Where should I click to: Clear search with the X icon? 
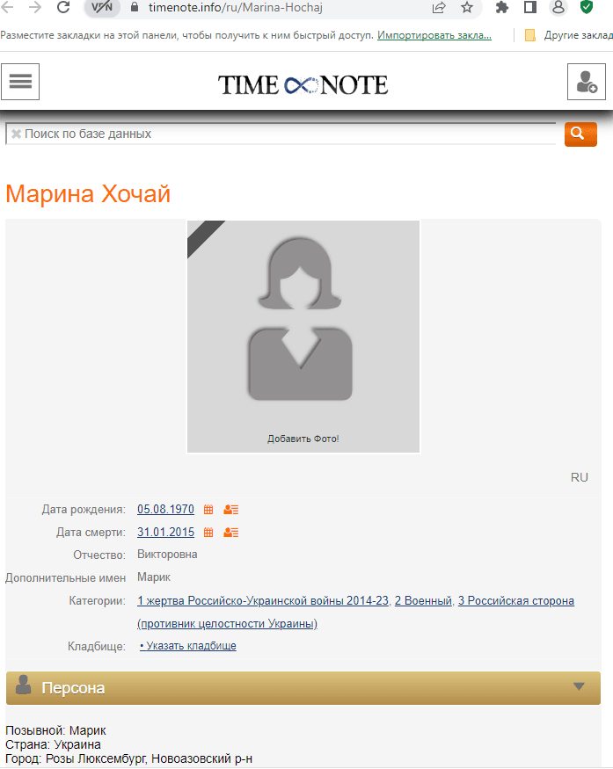point(16,134)
